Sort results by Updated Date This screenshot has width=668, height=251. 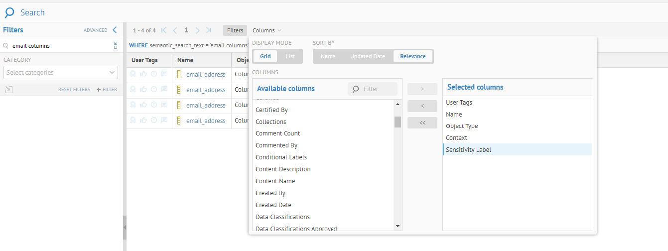pyautogui.click(x=367, y=56)
